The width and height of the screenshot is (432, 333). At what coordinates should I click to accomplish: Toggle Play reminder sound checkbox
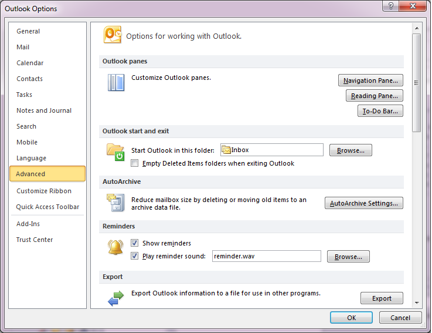[x=135, y=256]
